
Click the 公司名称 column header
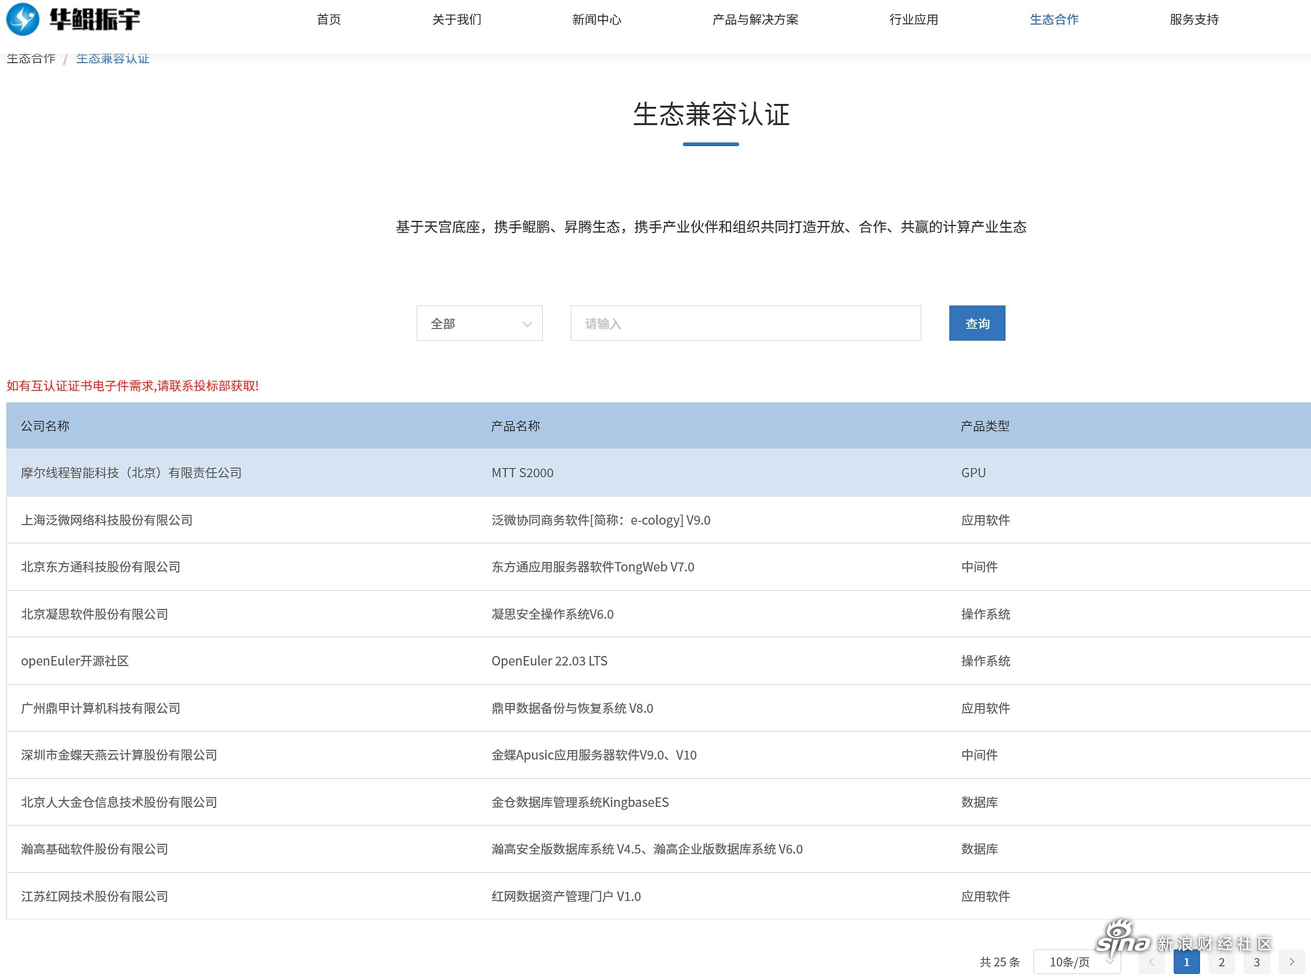(x=45, y=426)
